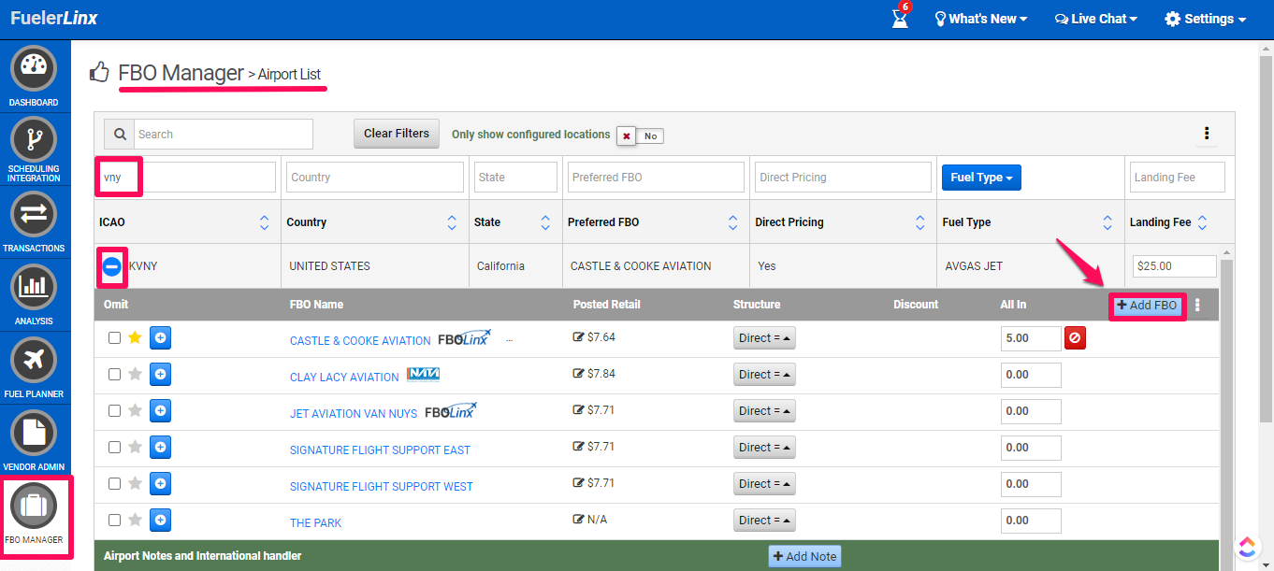
Task: Click the KVNY landing fee $25.00 field
Action: click(x=1174, y=266)
